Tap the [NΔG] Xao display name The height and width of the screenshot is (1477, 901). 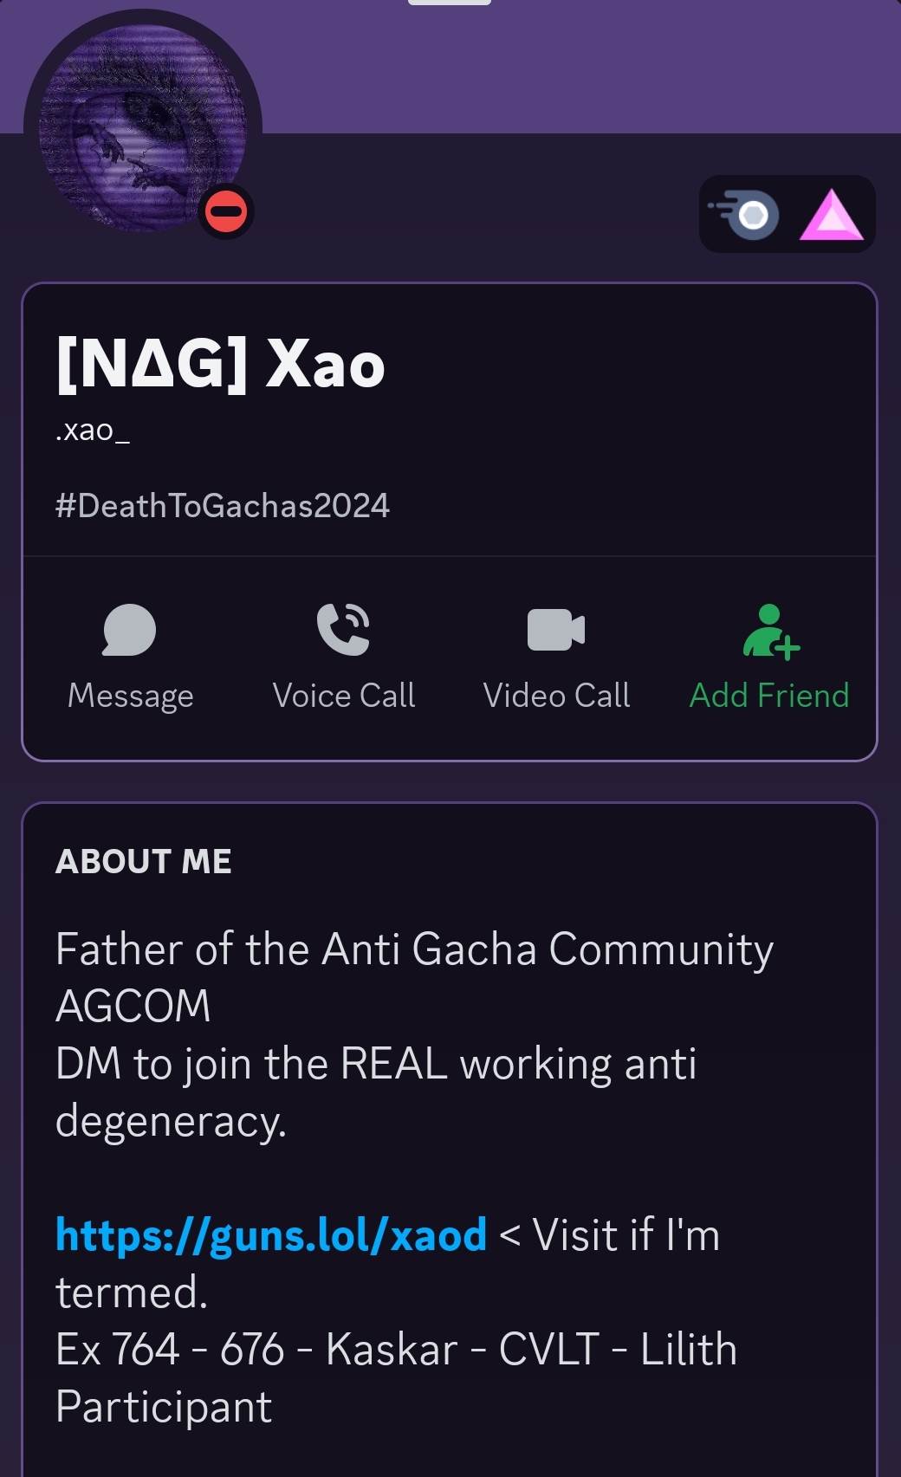point(221,364)
